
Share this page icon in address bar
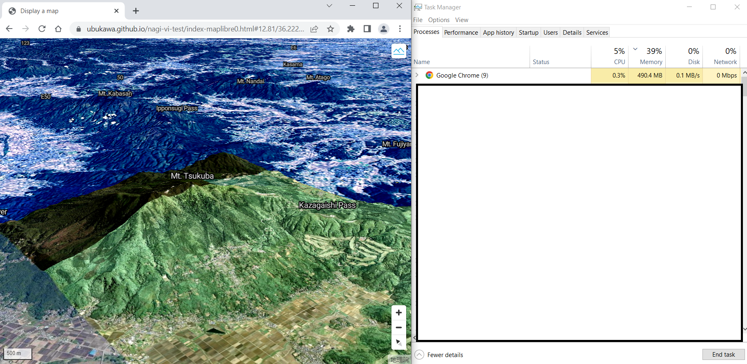[314, 29]
